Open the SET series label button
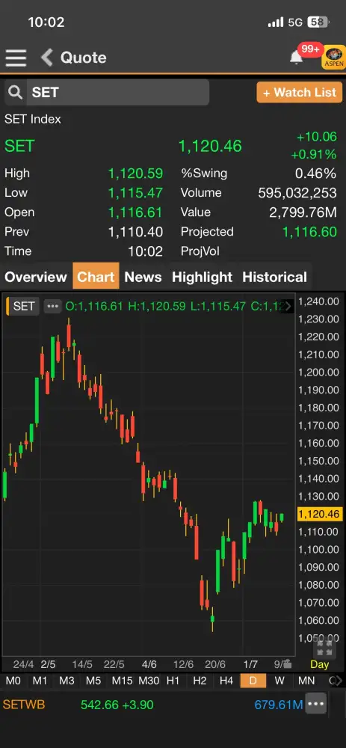Viewport: 346px width, 748px height. click(x=22, y=306)
